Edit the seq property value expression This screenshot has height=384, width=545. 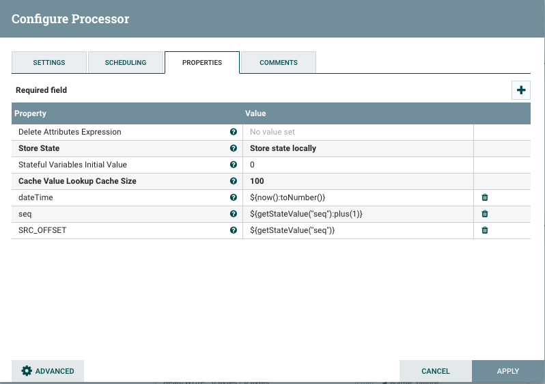coord(358,214)
